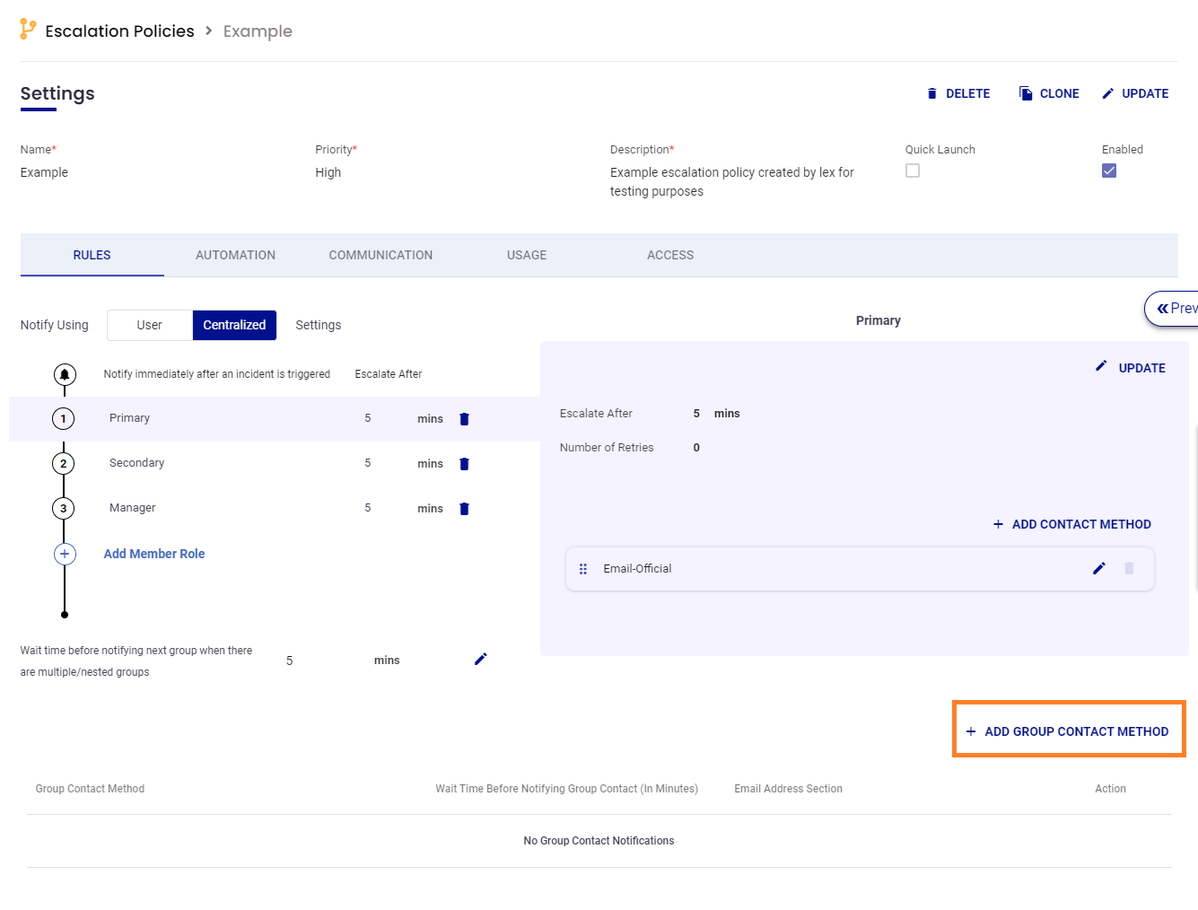Select the Secondary role row
The image size is (1198, 910).
[137, 463]
